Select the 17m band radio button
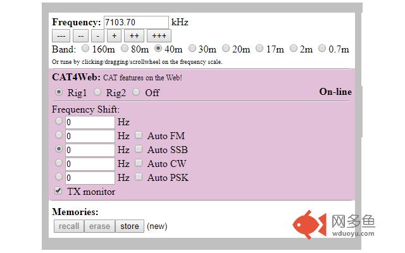405x253 pixels. (259, 48)
